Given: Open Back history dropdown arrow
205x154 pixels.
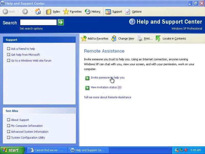Looking at the screenshot, I should coord(18,12).
